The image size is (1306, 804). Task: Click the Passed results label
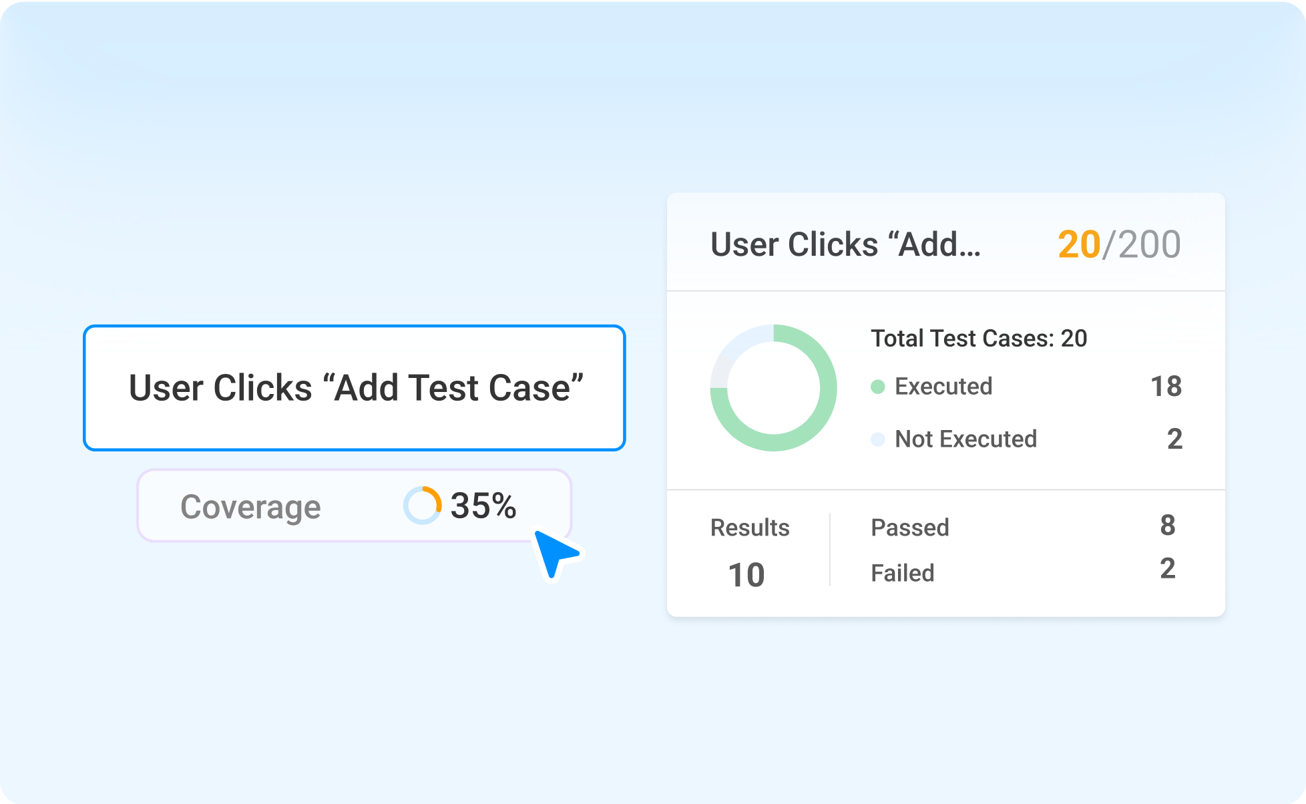(910, 528)
